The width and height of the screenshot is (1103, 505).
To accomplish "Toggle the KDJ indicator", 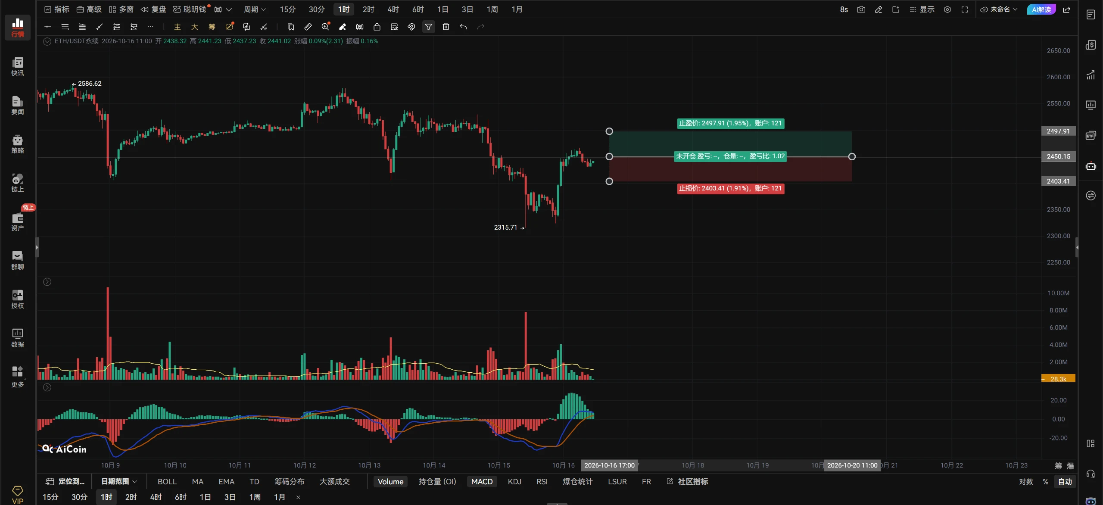I will [514, 481].
